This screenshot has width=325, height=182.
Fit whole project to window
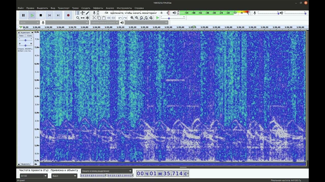[x=147, y=18]
